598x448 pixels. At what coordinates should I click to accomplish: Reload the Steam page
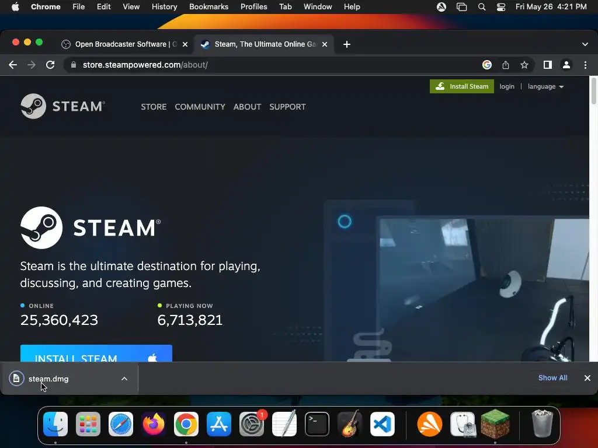[x=50, y=65]
